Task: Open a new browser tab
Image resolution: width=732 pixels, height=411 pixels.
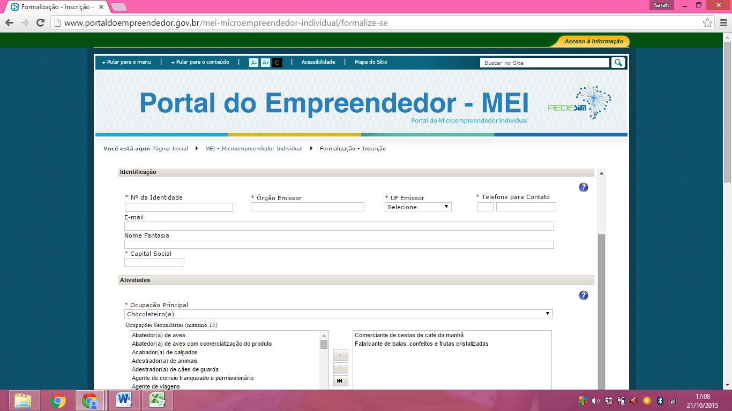Action: (x=118, y=7)
